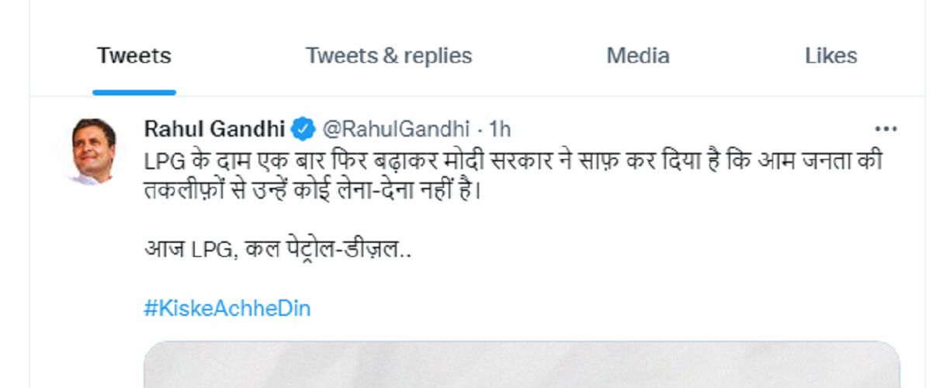Select the line आज LPG, कल पेट्रोल-डीज़ल
Screen dimensions: 947x388
point(277,249)
